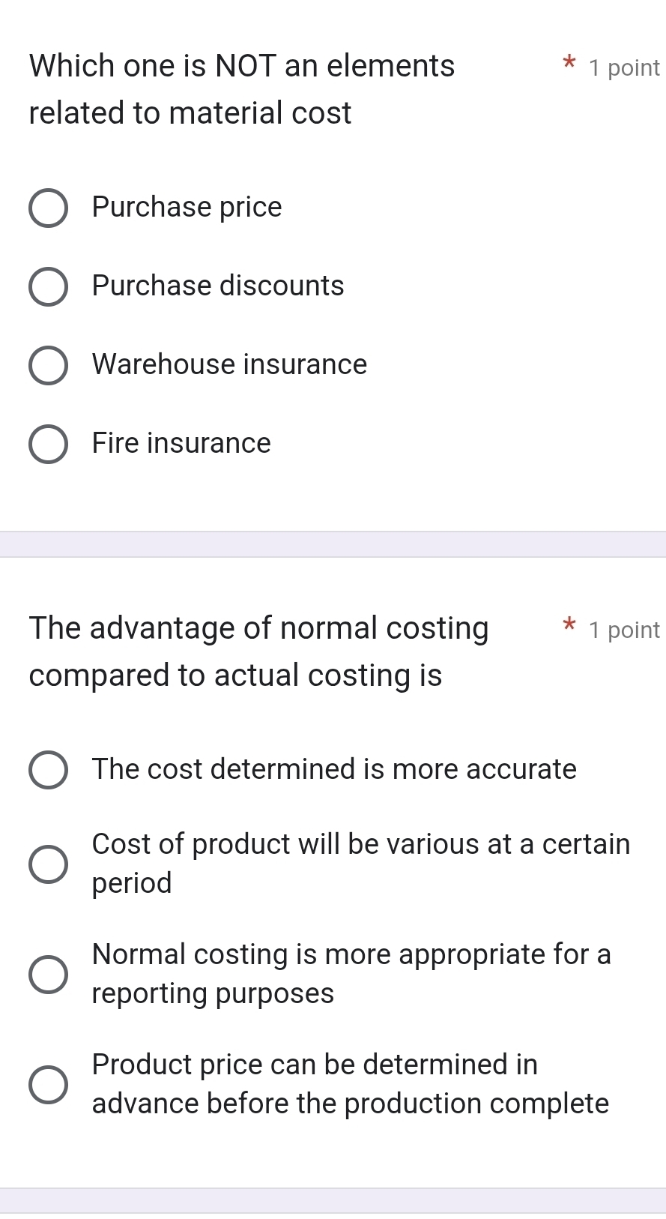Screen dimensions: 666x1219
Task: Click the Purchase price answer label
Action: click(x=187, y=208)
